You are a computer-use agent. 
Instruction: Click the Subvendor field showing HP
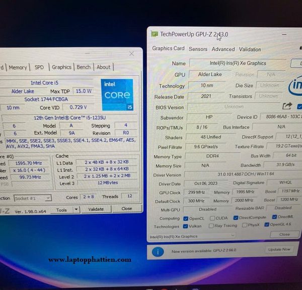(x=209, y=117)
